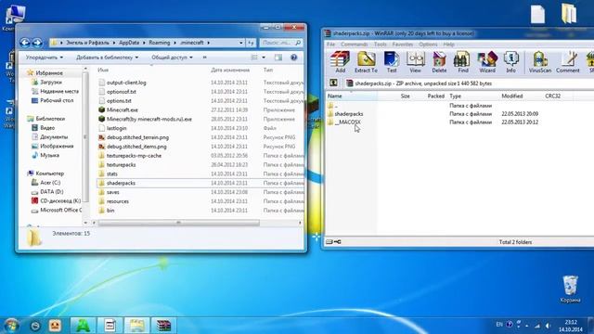Select shaderpacks folder in WinRAR list
The height and width of the screenshot is (334, 594).
[349, 113]
